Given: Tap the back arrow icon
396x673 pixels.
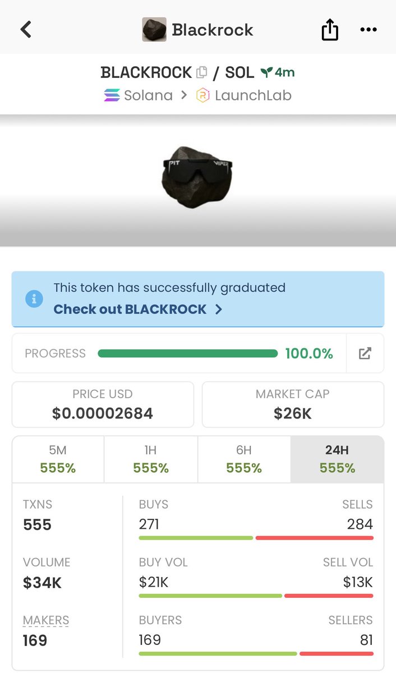Looking at the screenshot, I should point(26,29).
